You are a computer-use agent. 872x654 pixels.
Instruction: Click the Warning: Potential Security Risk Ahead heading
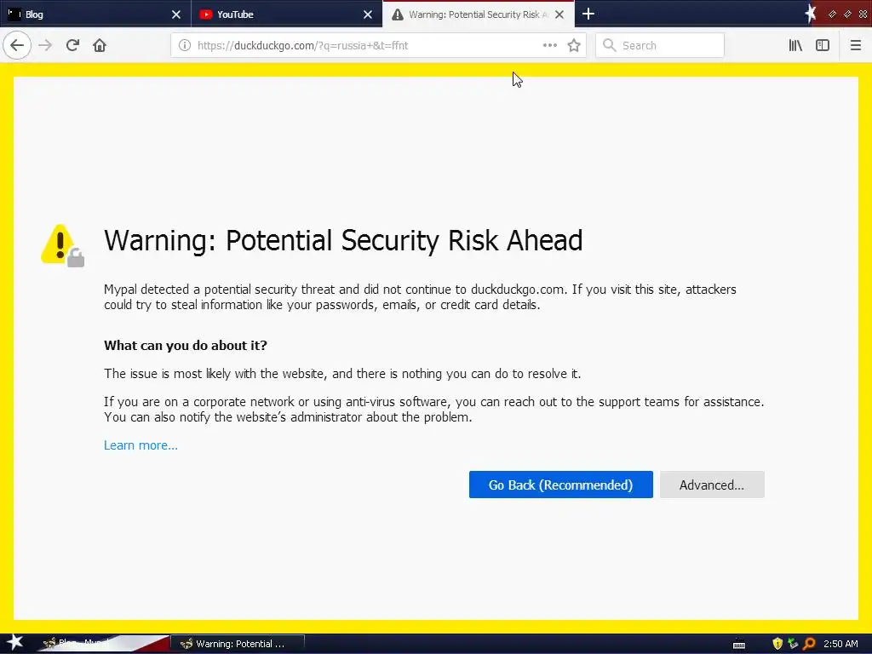pyautogui.click(x=343, y=241)
